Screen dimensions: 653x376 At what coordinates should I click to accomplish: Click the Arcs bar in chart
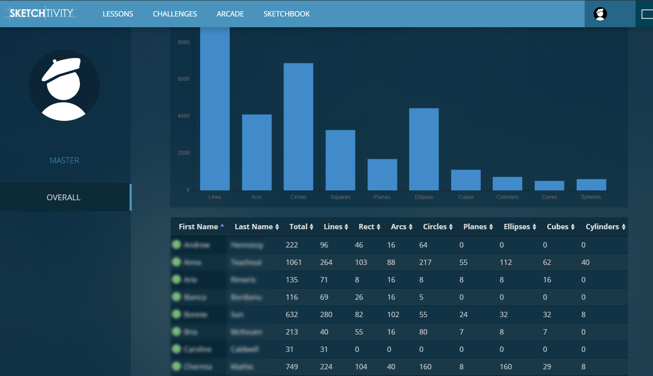[x=257, y=153]
